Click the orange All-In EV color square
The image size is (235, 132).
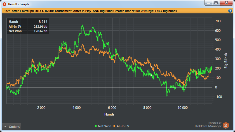click(114, 126)
